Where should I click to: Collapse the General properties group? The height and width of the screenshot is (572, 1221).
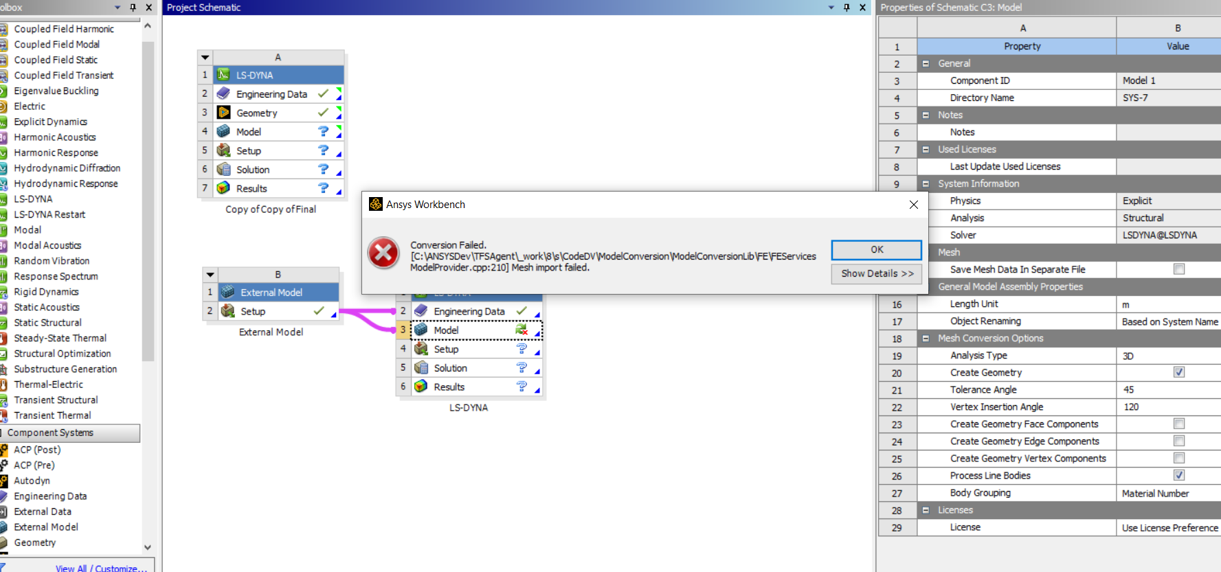[926, 63]
